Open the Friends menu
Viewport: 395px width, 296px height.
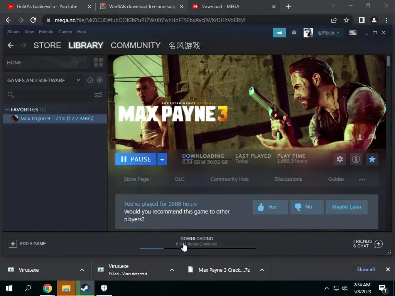46,32
